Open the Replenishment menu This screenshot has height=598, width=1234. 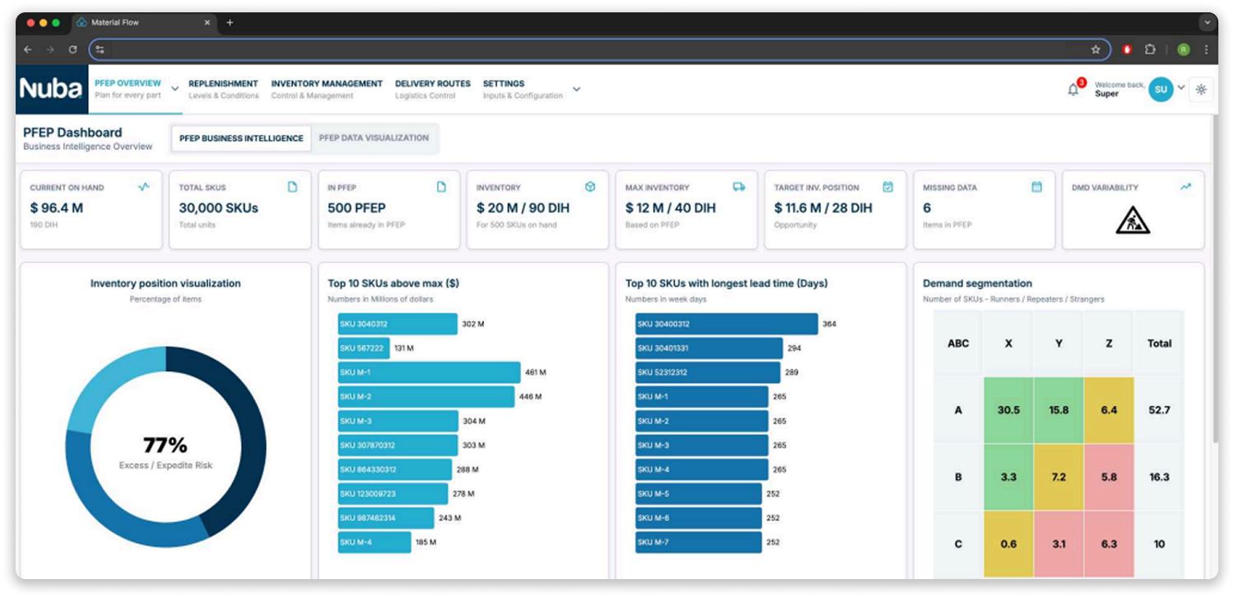(x=223, y=89)
